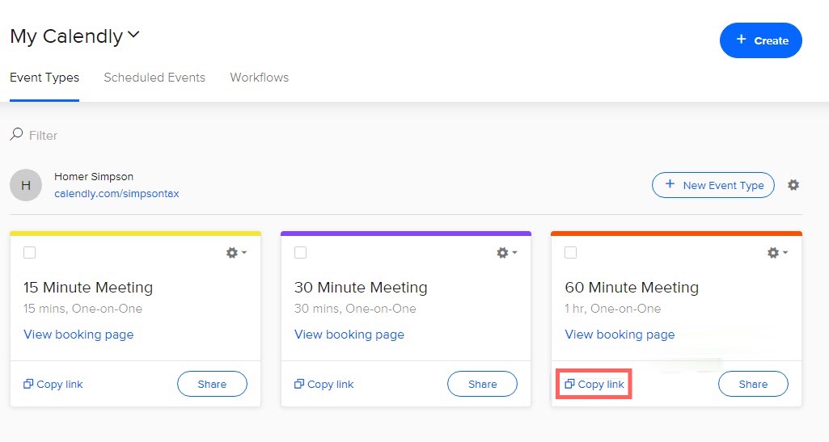829x442 pixels.
Task: Click copy icon on 60 Minute Meeting card
Action: (x=569, y=385)
